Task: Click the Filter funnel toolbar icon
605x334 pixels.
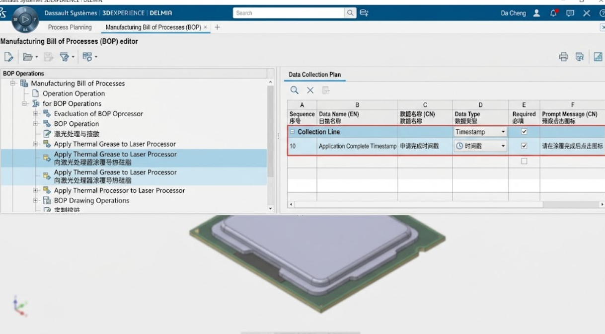Action: (64, 57)
